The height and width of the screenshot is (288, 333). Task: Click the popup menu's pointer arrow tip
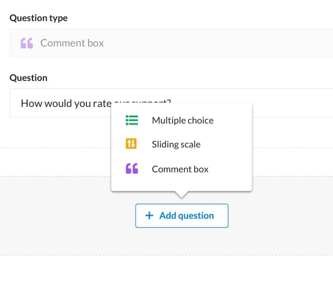(181, 197)
